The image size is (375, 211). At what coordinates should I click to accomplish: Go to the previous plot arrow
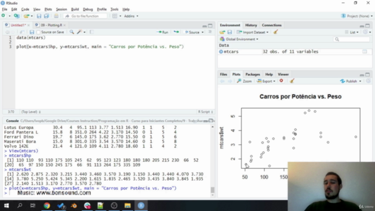[x=222, y=81]
